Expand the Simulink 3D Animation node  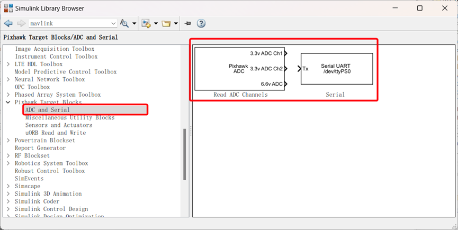pyautogui.click(x=8, y=194)
